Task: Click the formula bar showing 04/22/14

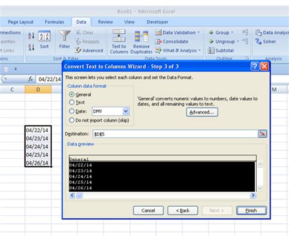Action: point(49,79)
